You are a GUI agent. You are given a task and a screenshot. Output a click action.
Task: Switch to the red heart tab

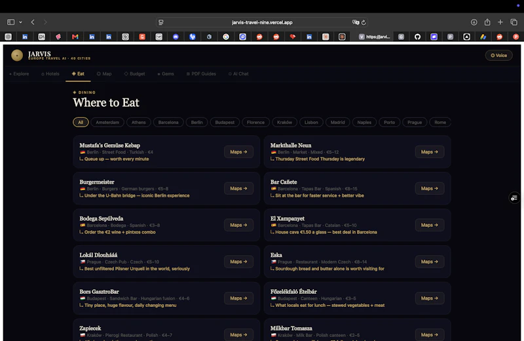293,37
